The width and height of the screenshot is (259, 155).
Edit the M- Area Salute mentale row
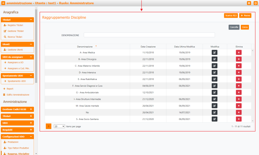tap(215, 106)
